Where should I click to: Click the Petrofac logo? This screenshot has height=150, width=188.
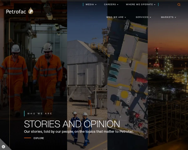pos(20,11)
